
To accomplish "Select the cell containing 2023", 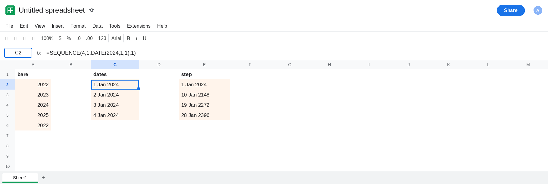I will click(33, 95).
